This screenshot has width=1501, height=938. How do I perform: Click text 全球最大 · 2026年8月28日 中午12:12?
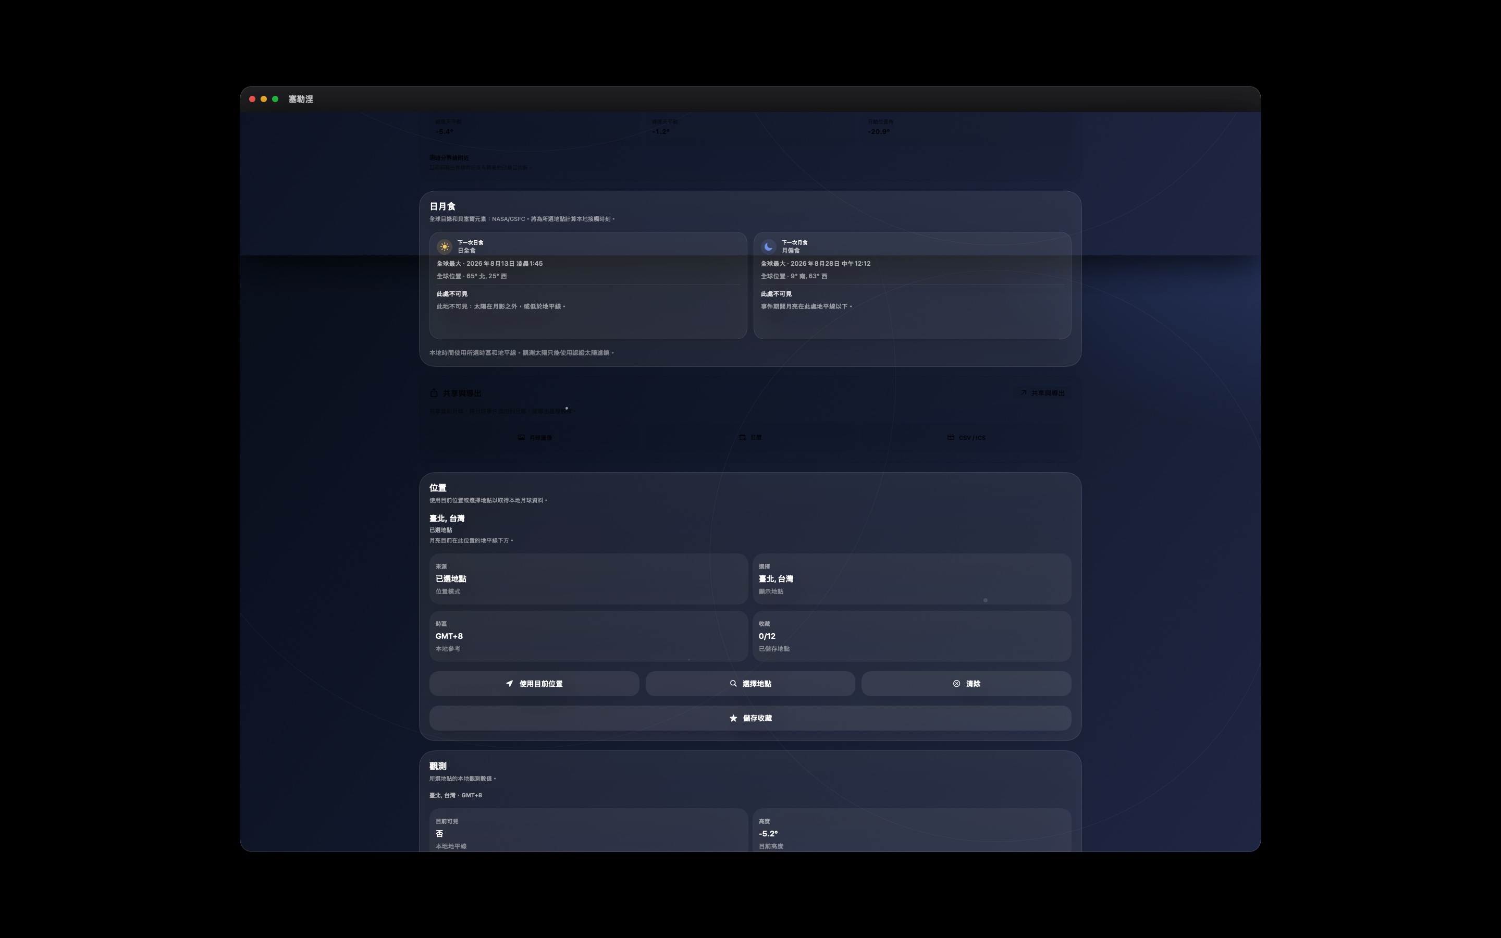[816, 264]
